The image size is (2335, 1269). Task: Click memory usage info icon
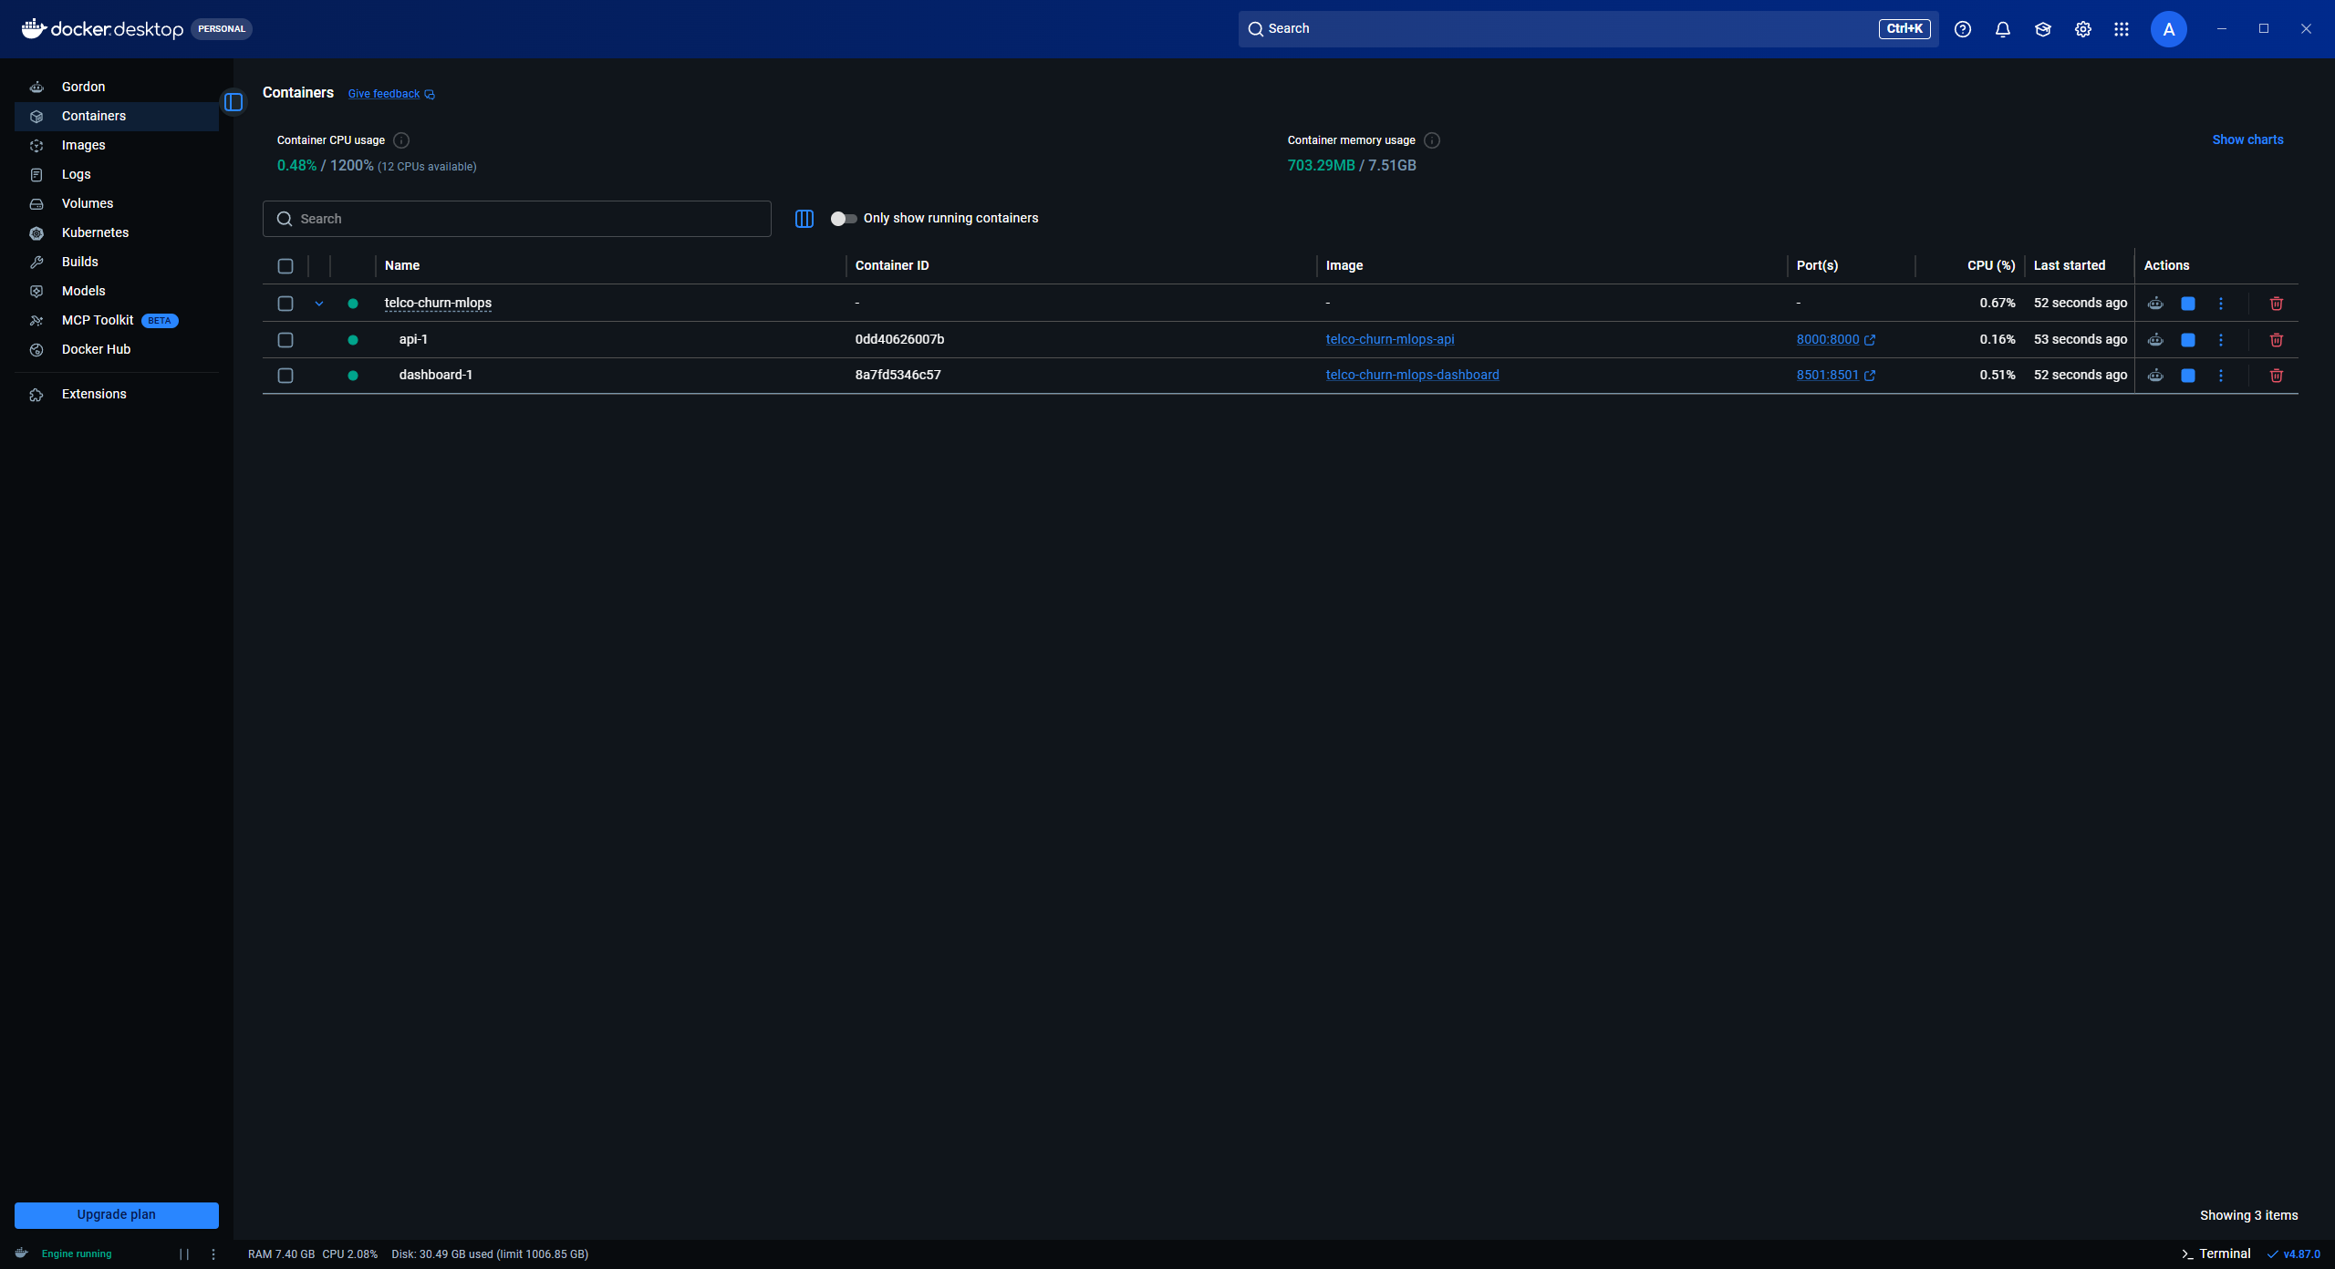pyautogui.click(x=1432, y=140)
